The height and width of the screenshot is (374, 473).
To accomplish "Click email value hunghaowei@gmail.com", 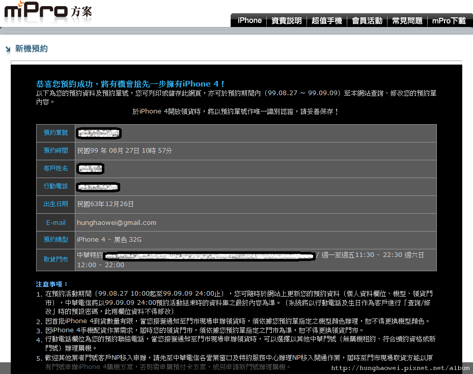I will tap(117, 223).
